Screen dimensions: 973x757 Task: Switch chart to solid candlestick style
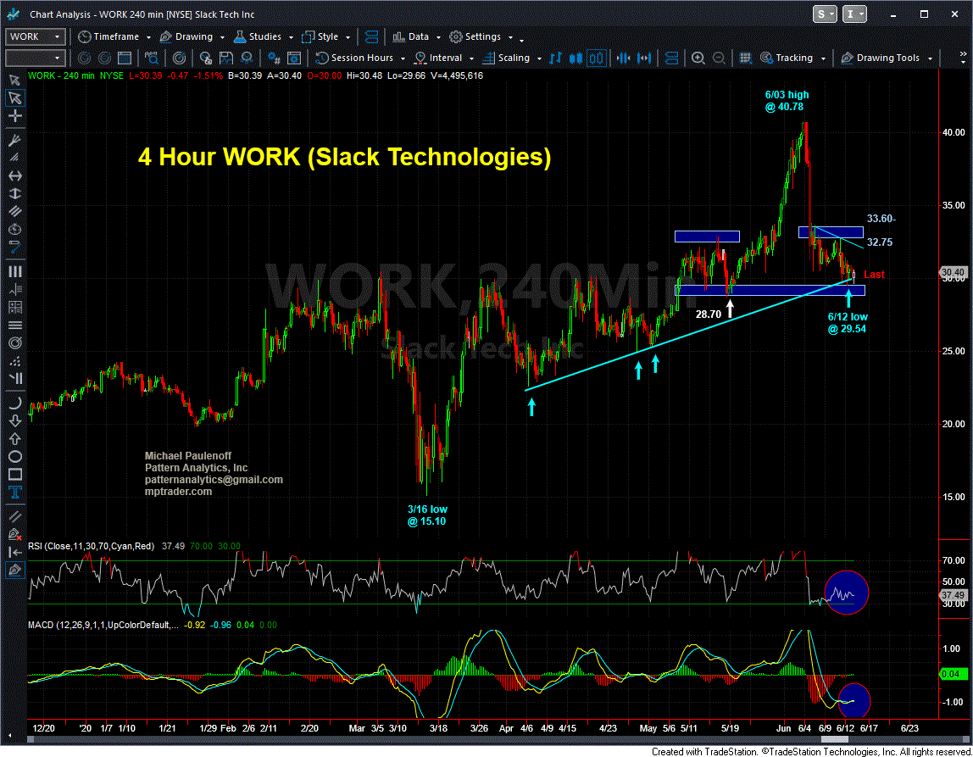(575, 58)
